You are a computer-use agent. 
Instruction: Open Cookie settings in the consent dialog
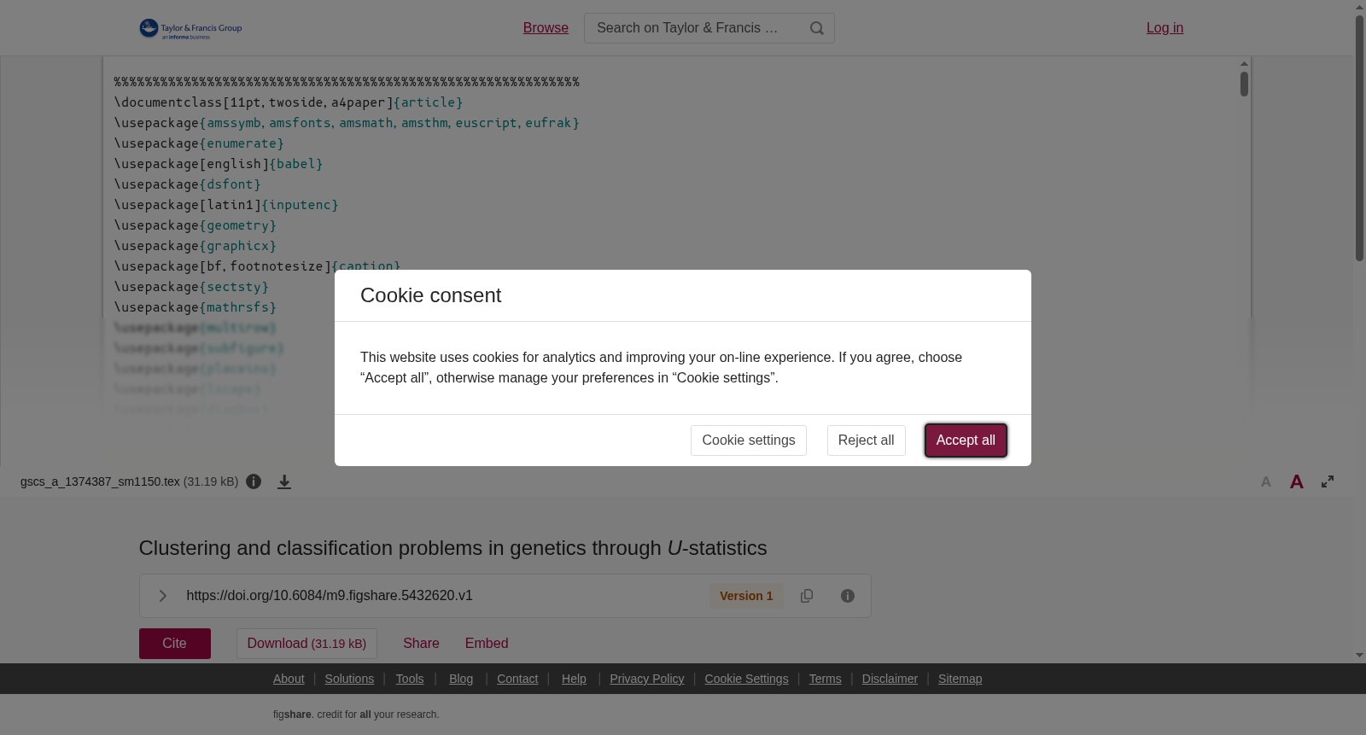749,440
